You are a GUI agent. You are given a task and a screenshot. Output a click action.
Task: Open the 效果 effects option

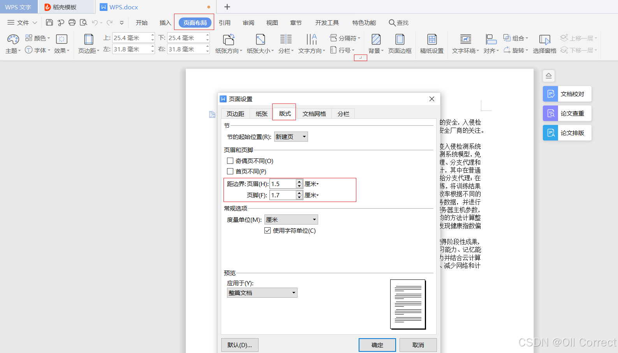(x=62, y=44)
